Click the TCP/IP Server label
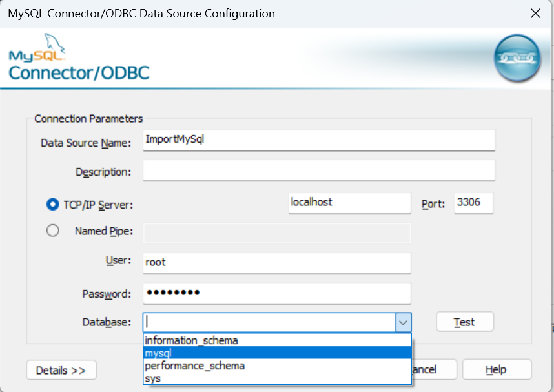Viewport: 554px width, 392px height. [98, 205]
